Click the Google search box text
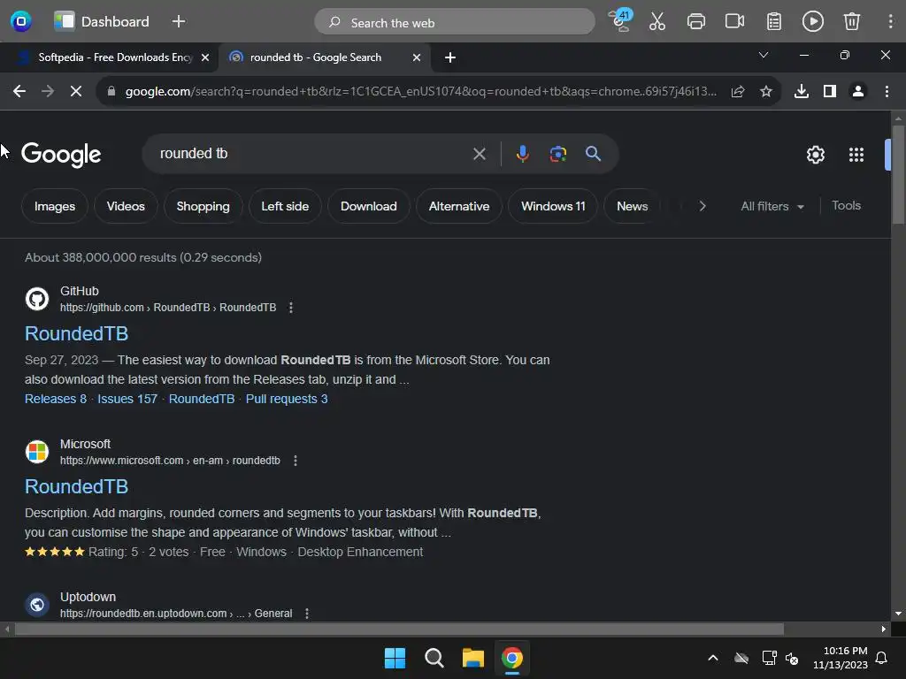Viewport: 906px width, 679px height. [194, 154]
